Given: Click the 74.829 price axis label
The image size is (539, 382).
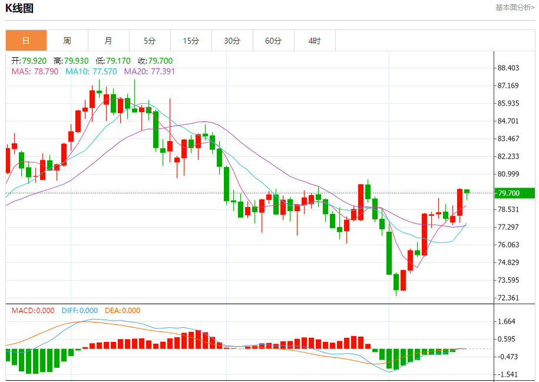Looking at the screenshot, I should pos(508,262).
